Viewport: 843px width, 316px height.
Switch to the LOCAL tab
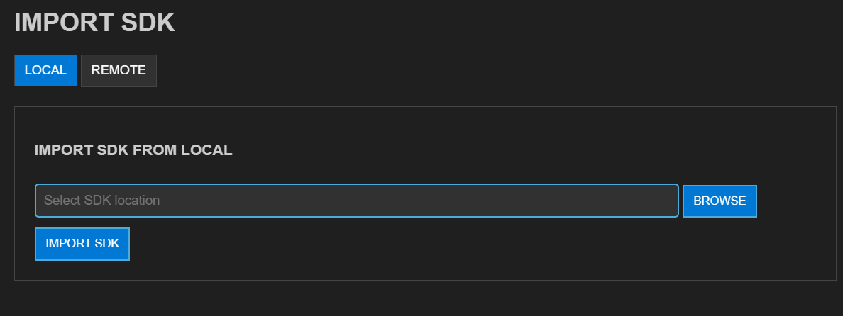(x=45, y=71)
